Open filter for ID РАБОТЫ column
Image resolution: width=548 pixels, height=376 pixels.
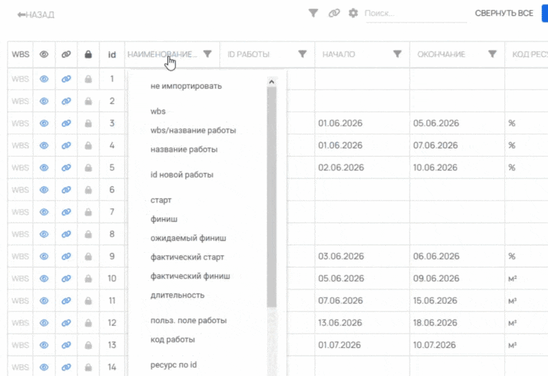click(x=302, y=54)
